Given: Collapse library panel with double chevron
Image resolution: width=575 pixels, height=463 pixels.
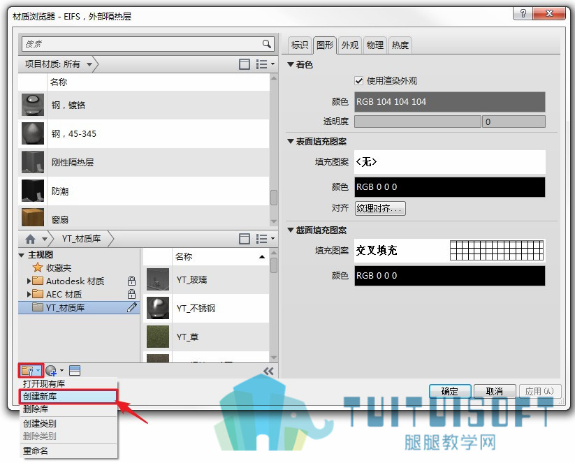Looking at the screenshot, I should (x=268, y=371).
